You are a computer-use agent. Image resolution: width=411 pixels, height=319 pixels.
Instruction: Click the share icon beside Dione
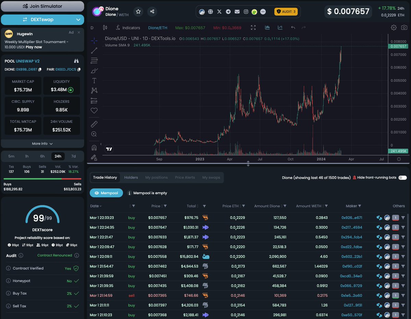point(152,12)
